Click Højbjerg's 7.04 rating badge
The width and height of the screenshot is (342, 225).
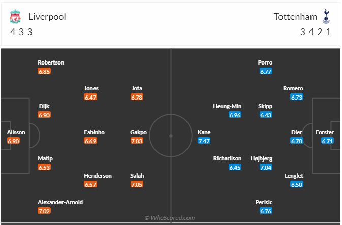(x=266, y=167)
